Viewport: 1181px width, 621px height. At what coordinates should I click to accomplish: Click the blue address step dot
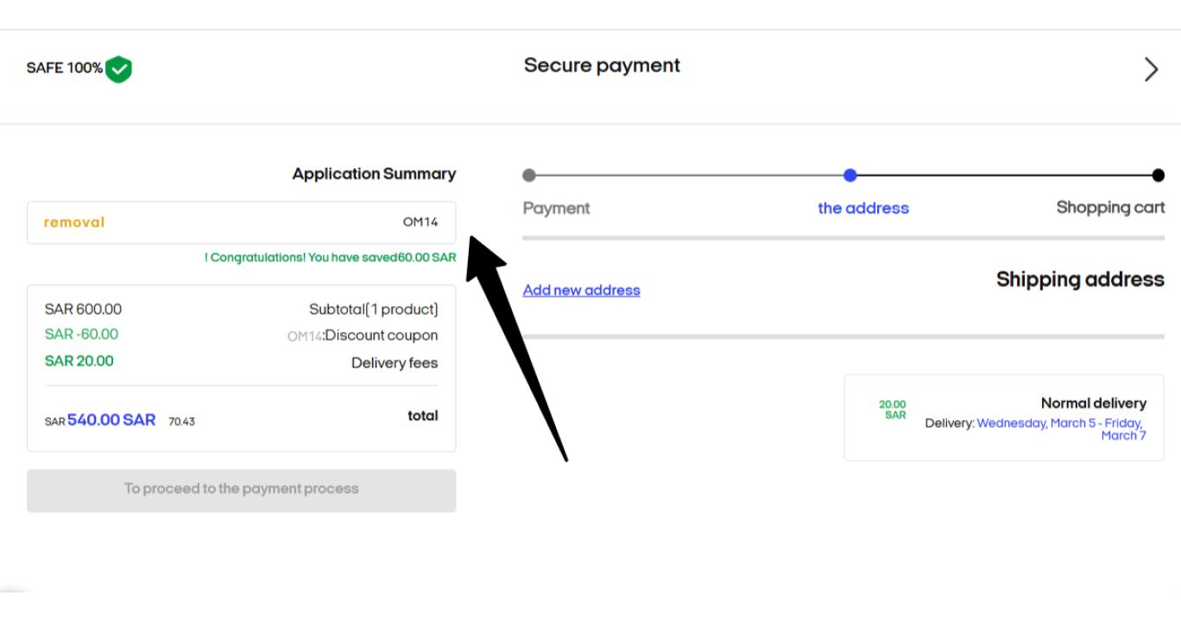click(850, 175)
